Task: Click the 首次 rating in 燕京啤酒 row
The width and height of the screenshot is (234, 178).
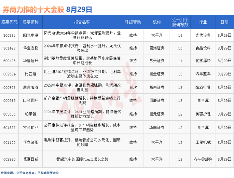Action: coord(133,87)
